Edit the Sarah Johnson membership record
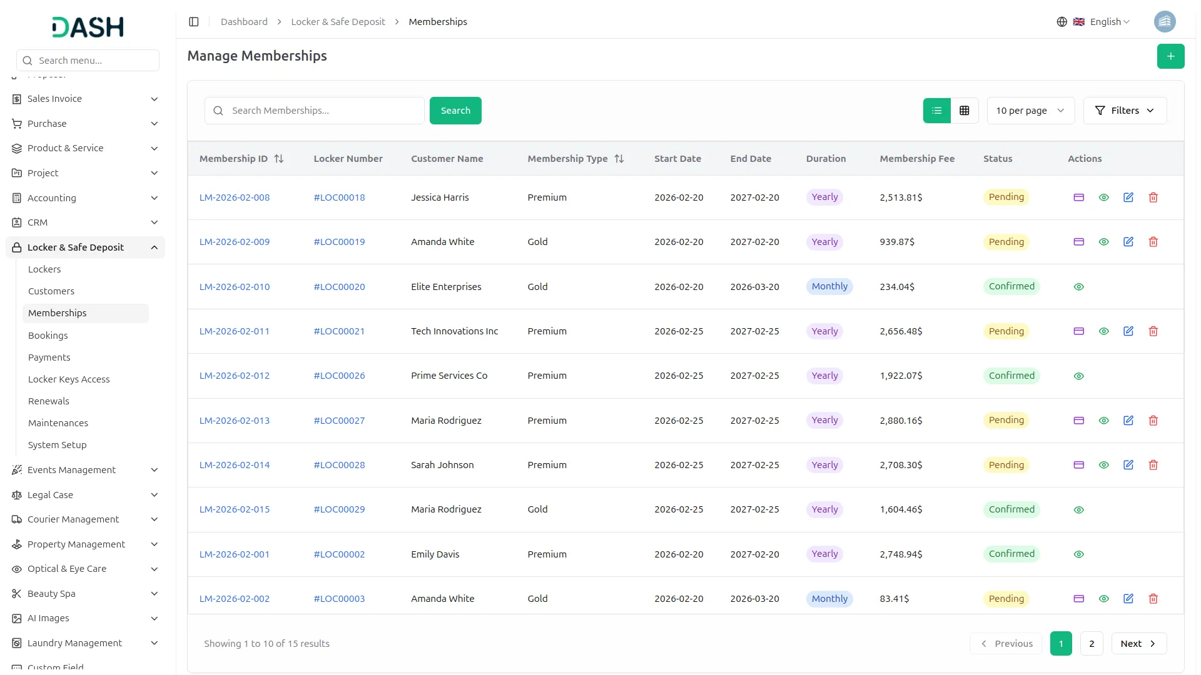This screenshot has width=1201, height=675. (1128, 465)
